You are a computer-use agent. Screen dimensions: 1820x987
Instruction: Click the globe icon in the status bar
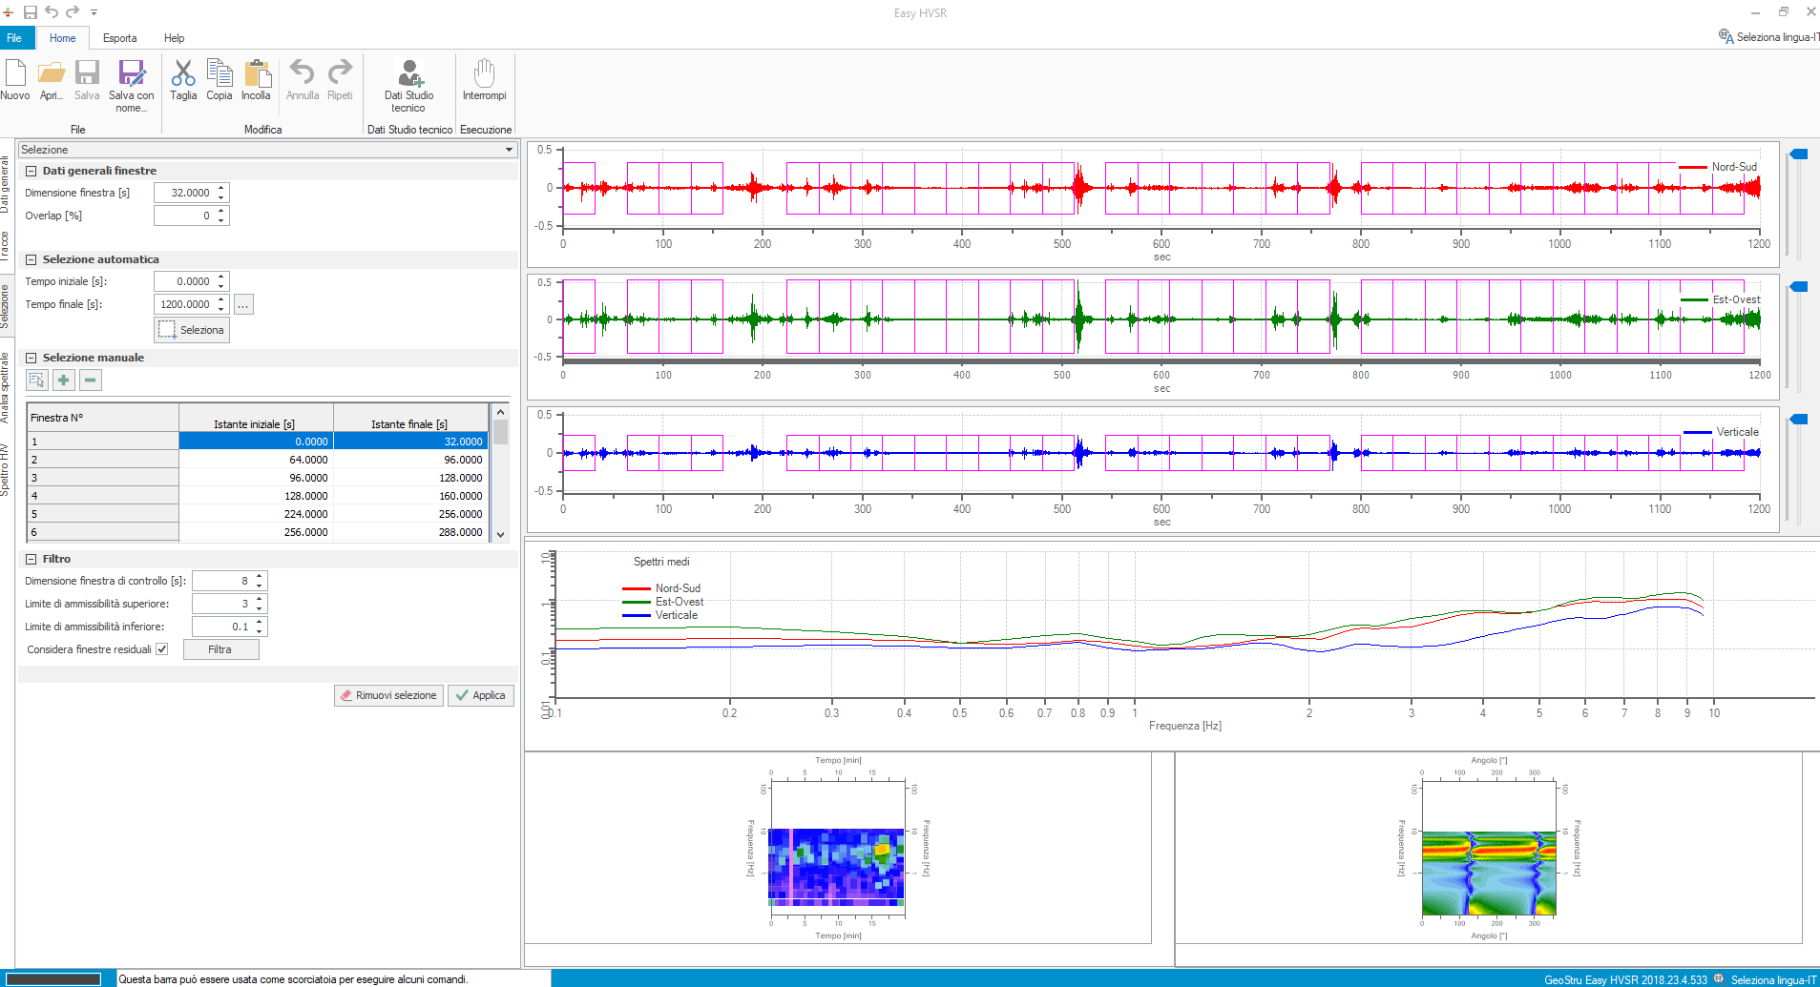click(1720, 978)
